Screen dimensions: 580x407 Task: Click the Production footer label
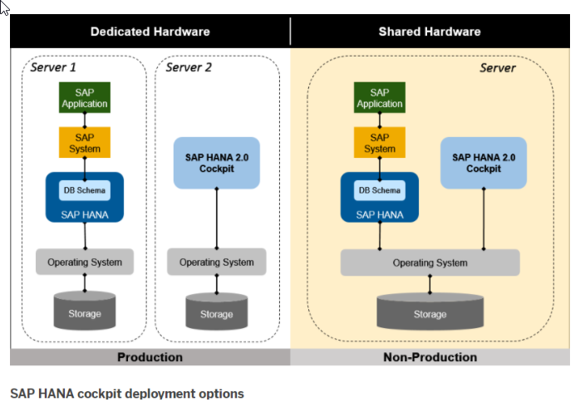[150, 357]
